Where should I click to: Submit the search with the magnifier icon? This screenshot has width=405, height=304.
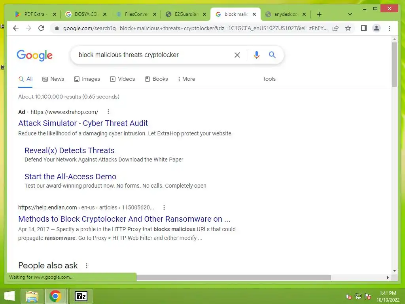[272, 55]
